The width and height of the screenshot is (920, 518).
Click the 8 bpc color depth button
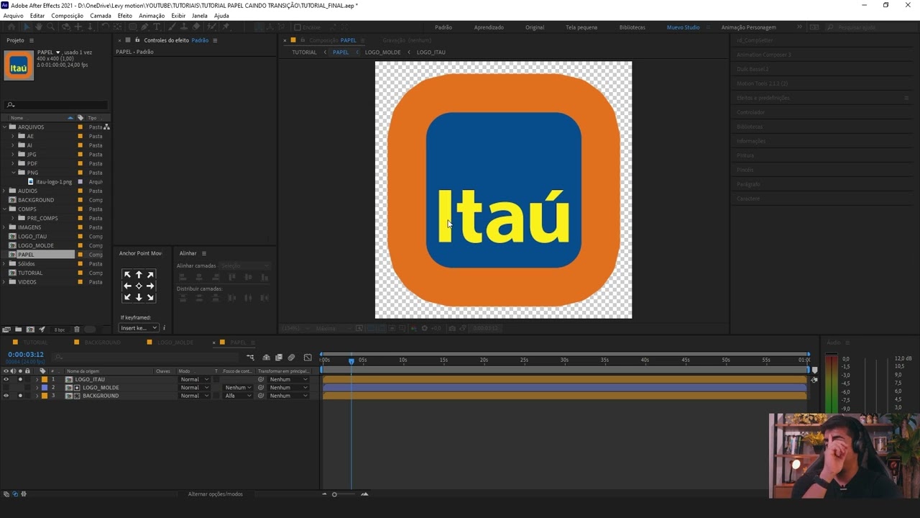point(60,330)
